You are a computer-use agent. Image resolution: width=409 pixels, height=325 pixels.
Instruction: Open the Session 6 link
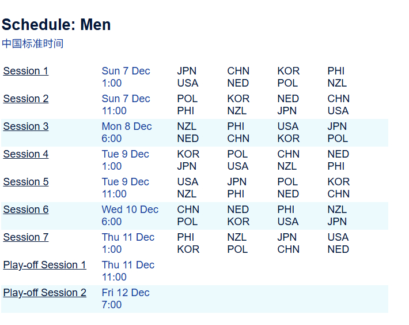click(x=26, y=210)
